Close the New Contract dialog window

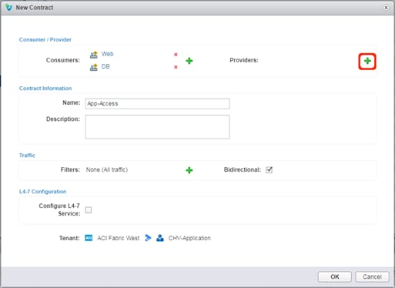pyautogui.click(x=386, y=8)
